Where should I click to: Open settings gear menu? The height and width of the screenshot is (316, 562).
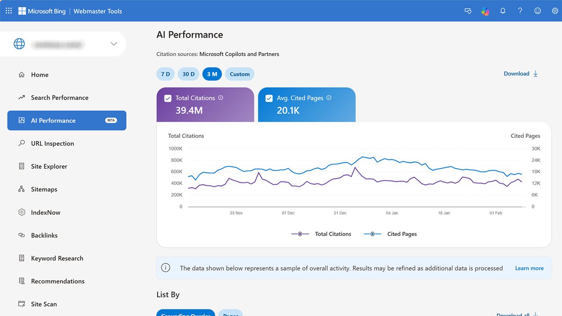click(x=555, y=10)
